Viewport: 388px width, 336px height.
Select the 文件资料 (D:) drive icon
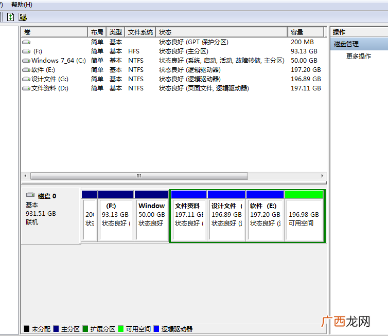(26, 88)
